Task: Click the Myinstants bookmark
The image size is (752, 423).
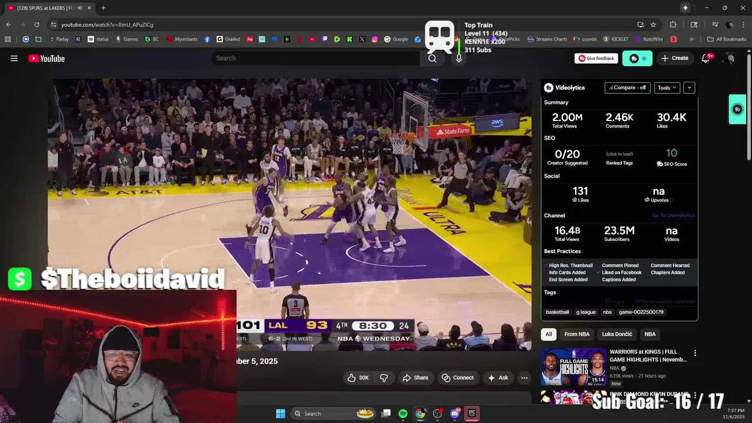Action: 182,39
